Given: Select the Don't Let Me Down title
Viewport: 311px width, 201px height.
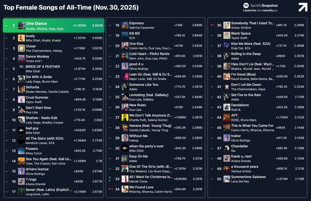Looking at the screenshot, I should point(246,85).
